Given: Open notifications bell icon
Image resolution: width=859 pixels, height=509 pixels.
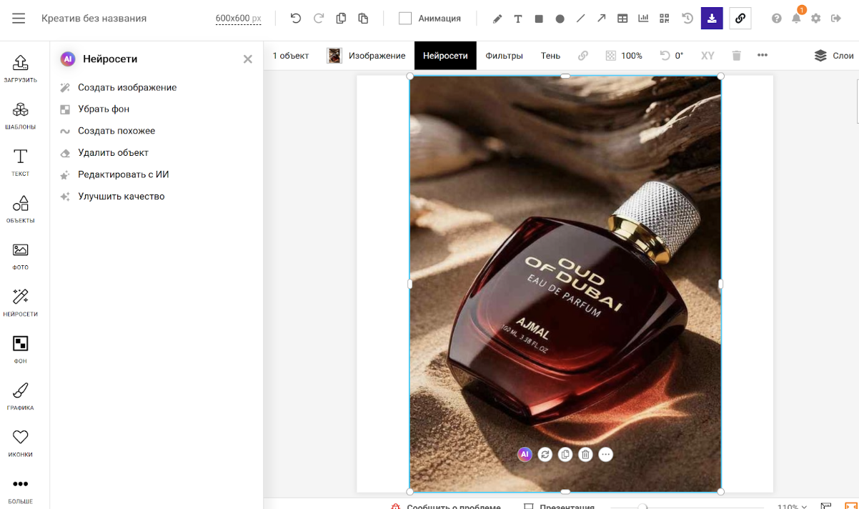Looking at the screenshot, I should click(796, 19).
